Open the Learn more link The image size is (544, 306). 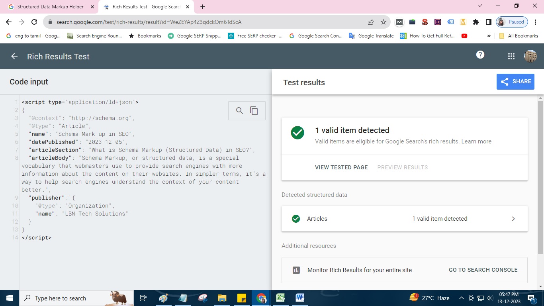click(x=476, y=141)
